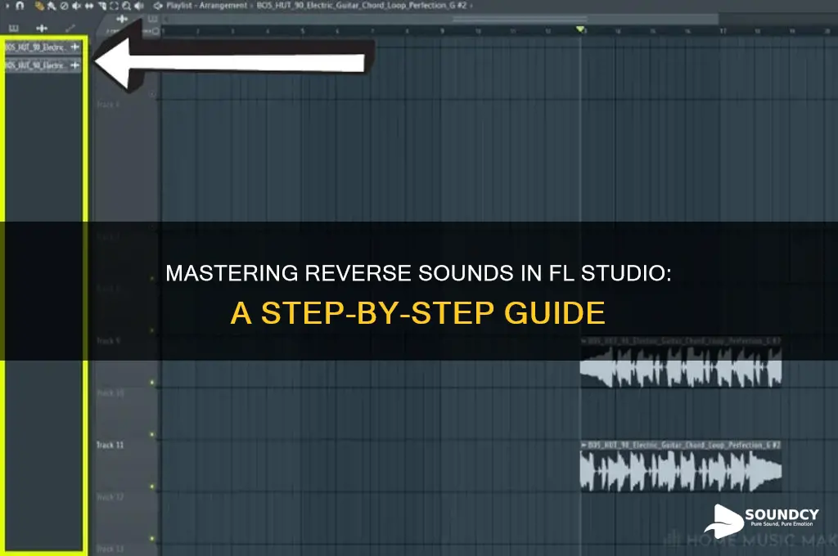Open the playlist options menu arrow
This screenshot has height=556, width=838.
coord(7,6)
